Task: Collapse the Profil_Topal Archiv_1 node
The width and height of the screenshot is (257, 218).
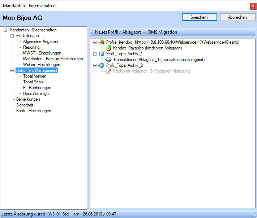Action: point(95,54)
